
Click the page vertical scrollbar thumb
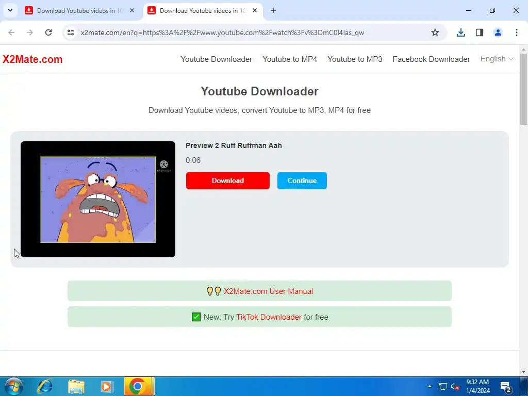[x=524, y=89]
